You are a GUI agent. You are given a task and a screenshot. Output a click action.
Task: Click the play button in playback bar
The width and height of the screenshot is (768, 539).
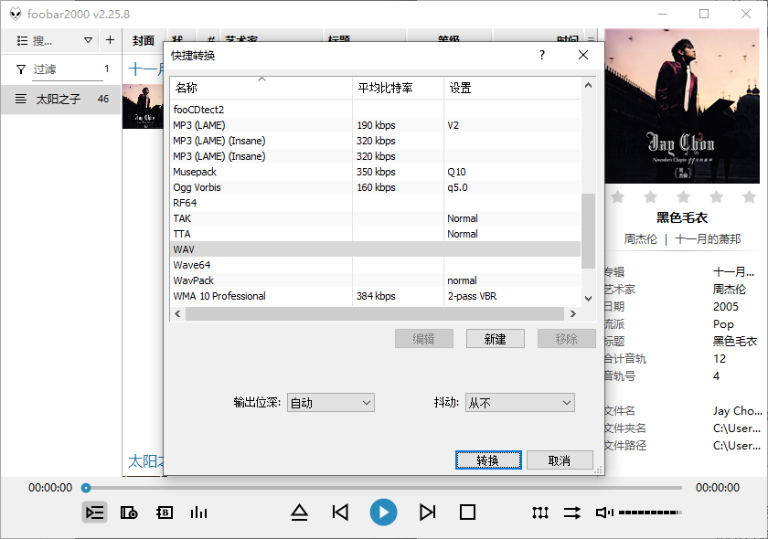pos(383,513)
